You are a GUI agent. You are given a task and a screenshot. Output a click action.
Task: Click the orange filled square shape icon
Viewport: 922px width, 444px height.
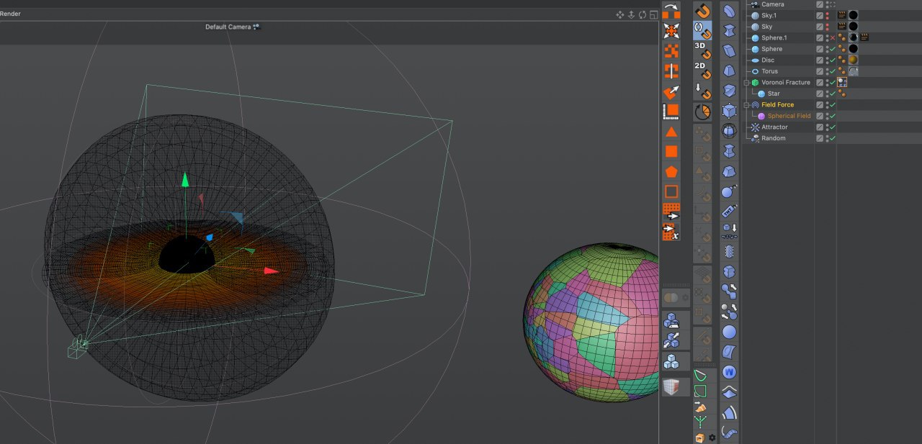671,151
